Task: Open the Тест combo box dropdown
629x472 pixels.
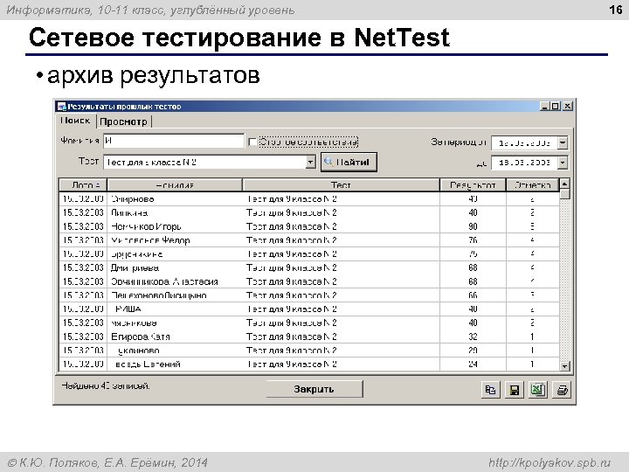Action: point(310,163)
